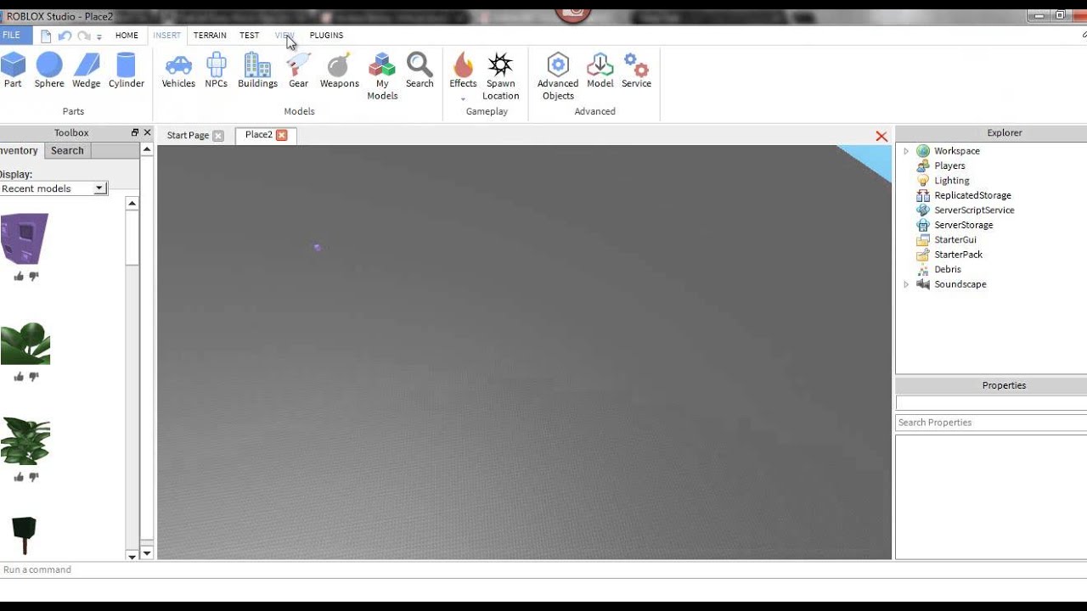
Task: Click the Redo arrow
Action: (x=83, y=36)
